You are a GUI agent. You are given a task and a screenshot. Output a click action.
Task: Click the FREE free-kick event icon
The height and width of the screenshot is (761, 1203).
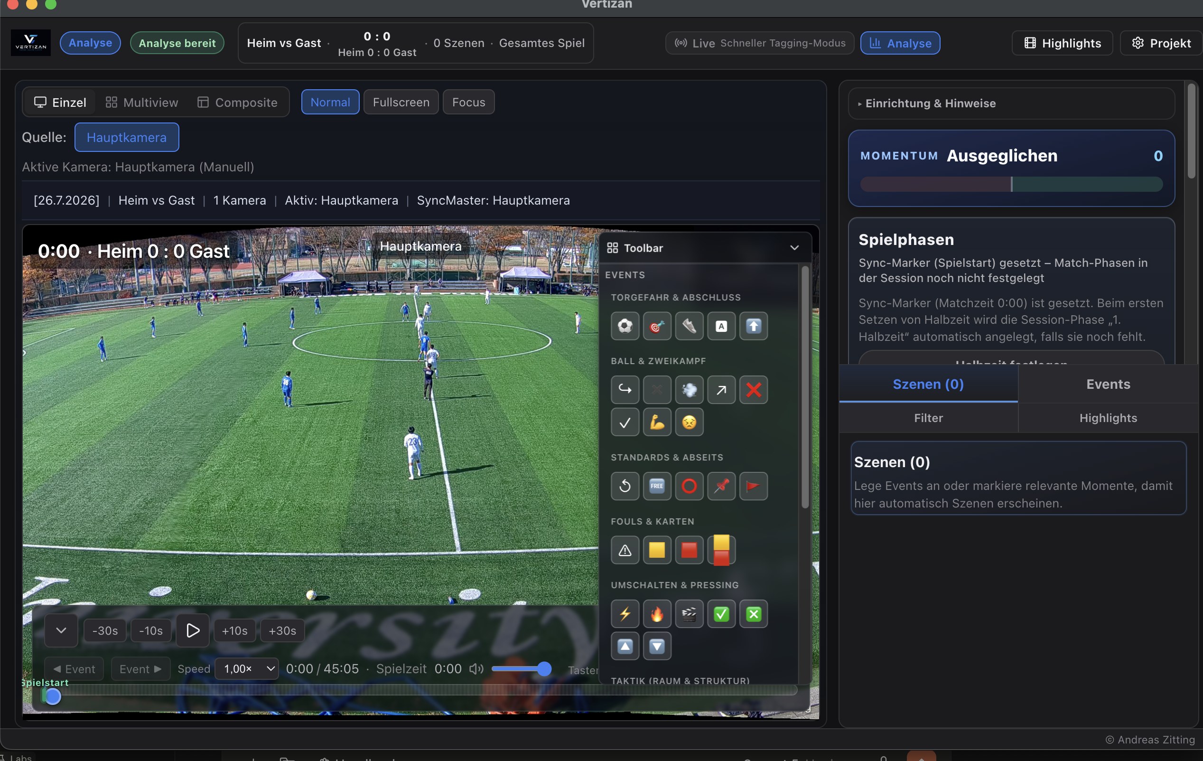(x=657, y=486)
